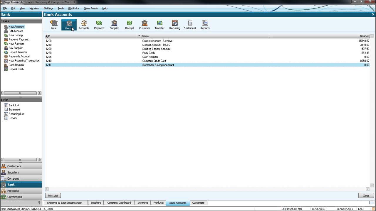The width and height of the screenshot is (376, 211).
Task: Open the Tools menu
Action: [61, 8]
